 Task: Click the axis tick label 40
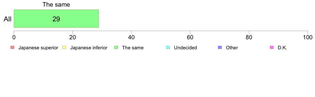point(132,37)
